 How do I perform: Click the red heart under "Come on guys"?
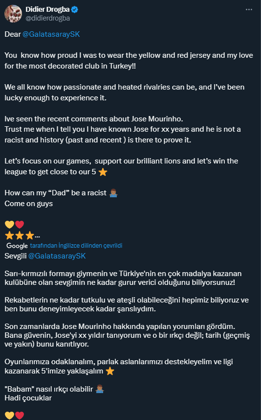click(19, 225)
